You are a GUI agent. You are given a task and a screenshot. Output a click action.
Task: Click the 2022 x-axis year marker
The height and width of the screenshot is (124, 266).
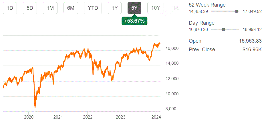[x=88, y=117]
